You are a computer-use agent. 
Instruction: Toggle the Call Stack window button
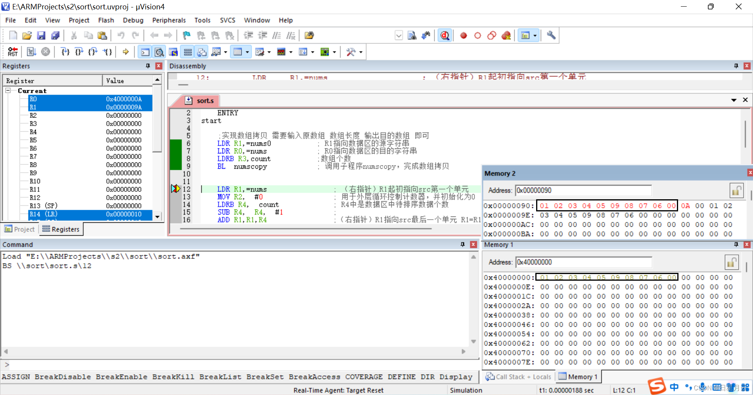click(202, 52)
